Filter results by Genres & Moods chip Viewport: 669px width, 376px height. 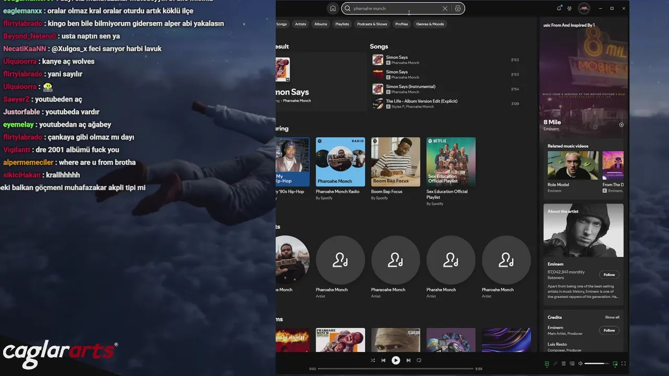430,24
